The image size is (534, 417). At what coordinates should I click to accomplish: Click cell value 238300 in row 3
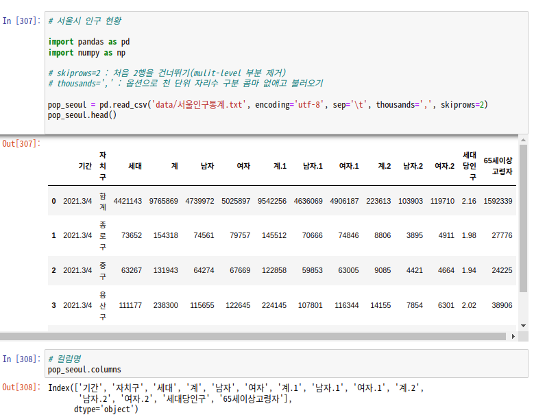point(165,305)
